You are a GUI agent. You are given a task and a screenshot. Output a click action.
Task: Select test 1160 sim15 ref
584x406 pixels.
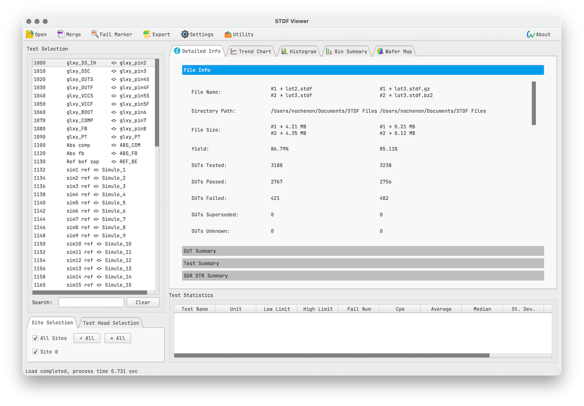pos(93,285)
